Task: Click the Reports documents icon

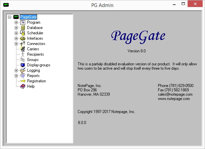Action: tap(23, 76)
